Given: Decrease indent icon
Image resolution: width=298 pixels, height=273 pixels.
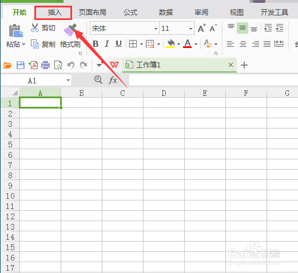Looking at the screenshot, I should 268,28.
